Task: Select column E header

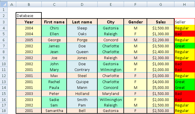Action: pos(111,4)
